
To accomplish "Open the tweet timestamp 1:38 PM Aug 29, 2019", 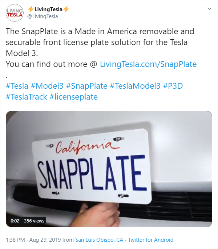I will (33, 240).
